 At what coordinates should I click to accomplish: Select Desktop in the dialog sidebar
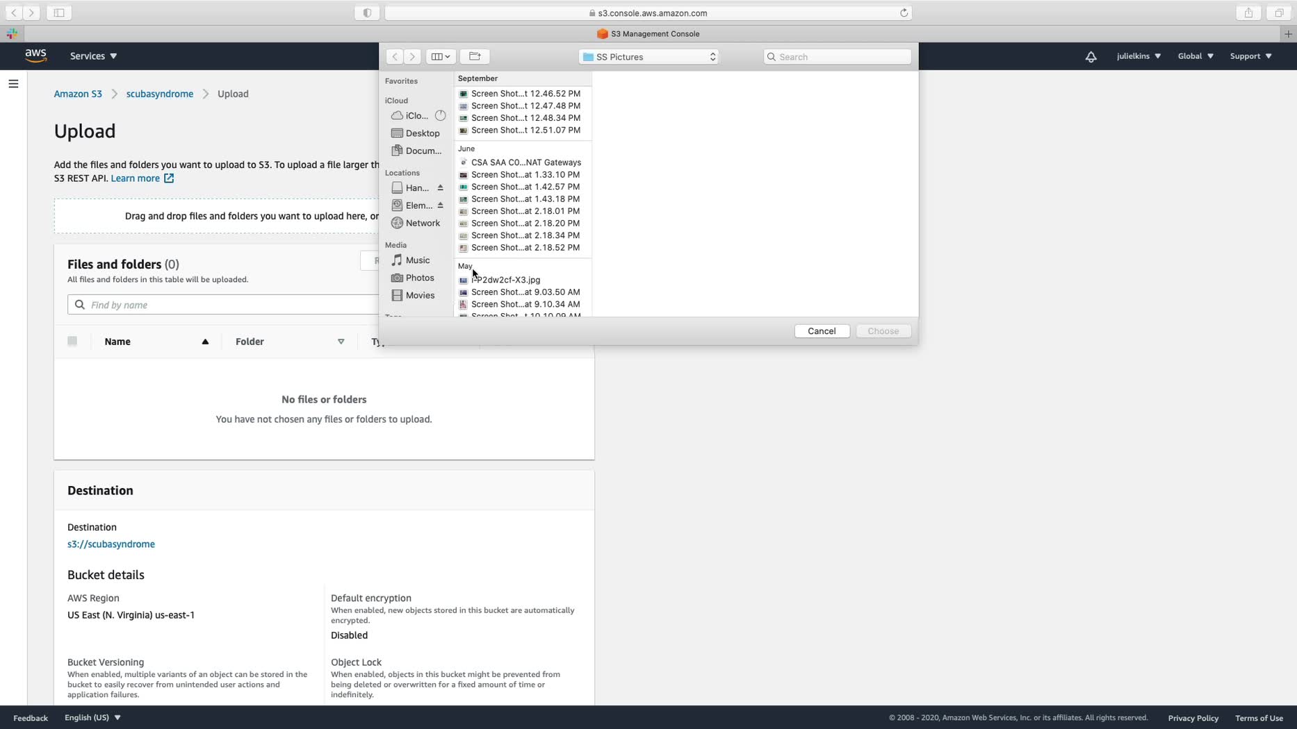(416, 133)
